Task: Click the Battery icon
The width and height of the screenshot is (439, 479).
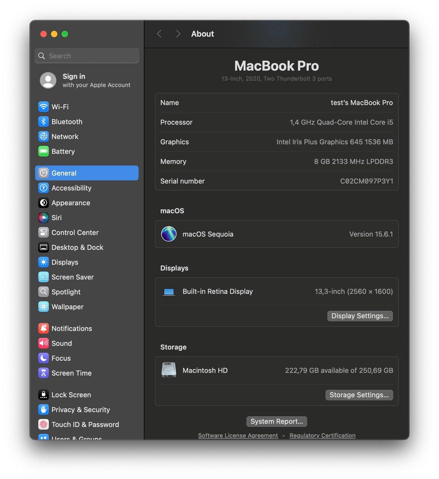Action: coord(63,151)
